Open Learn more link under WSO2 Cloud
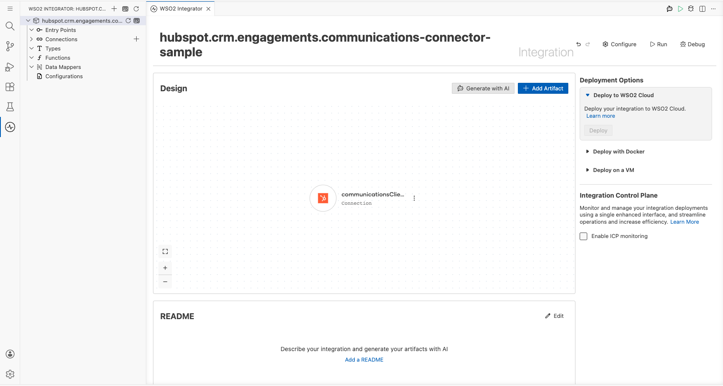 click(x=601, y=116)
